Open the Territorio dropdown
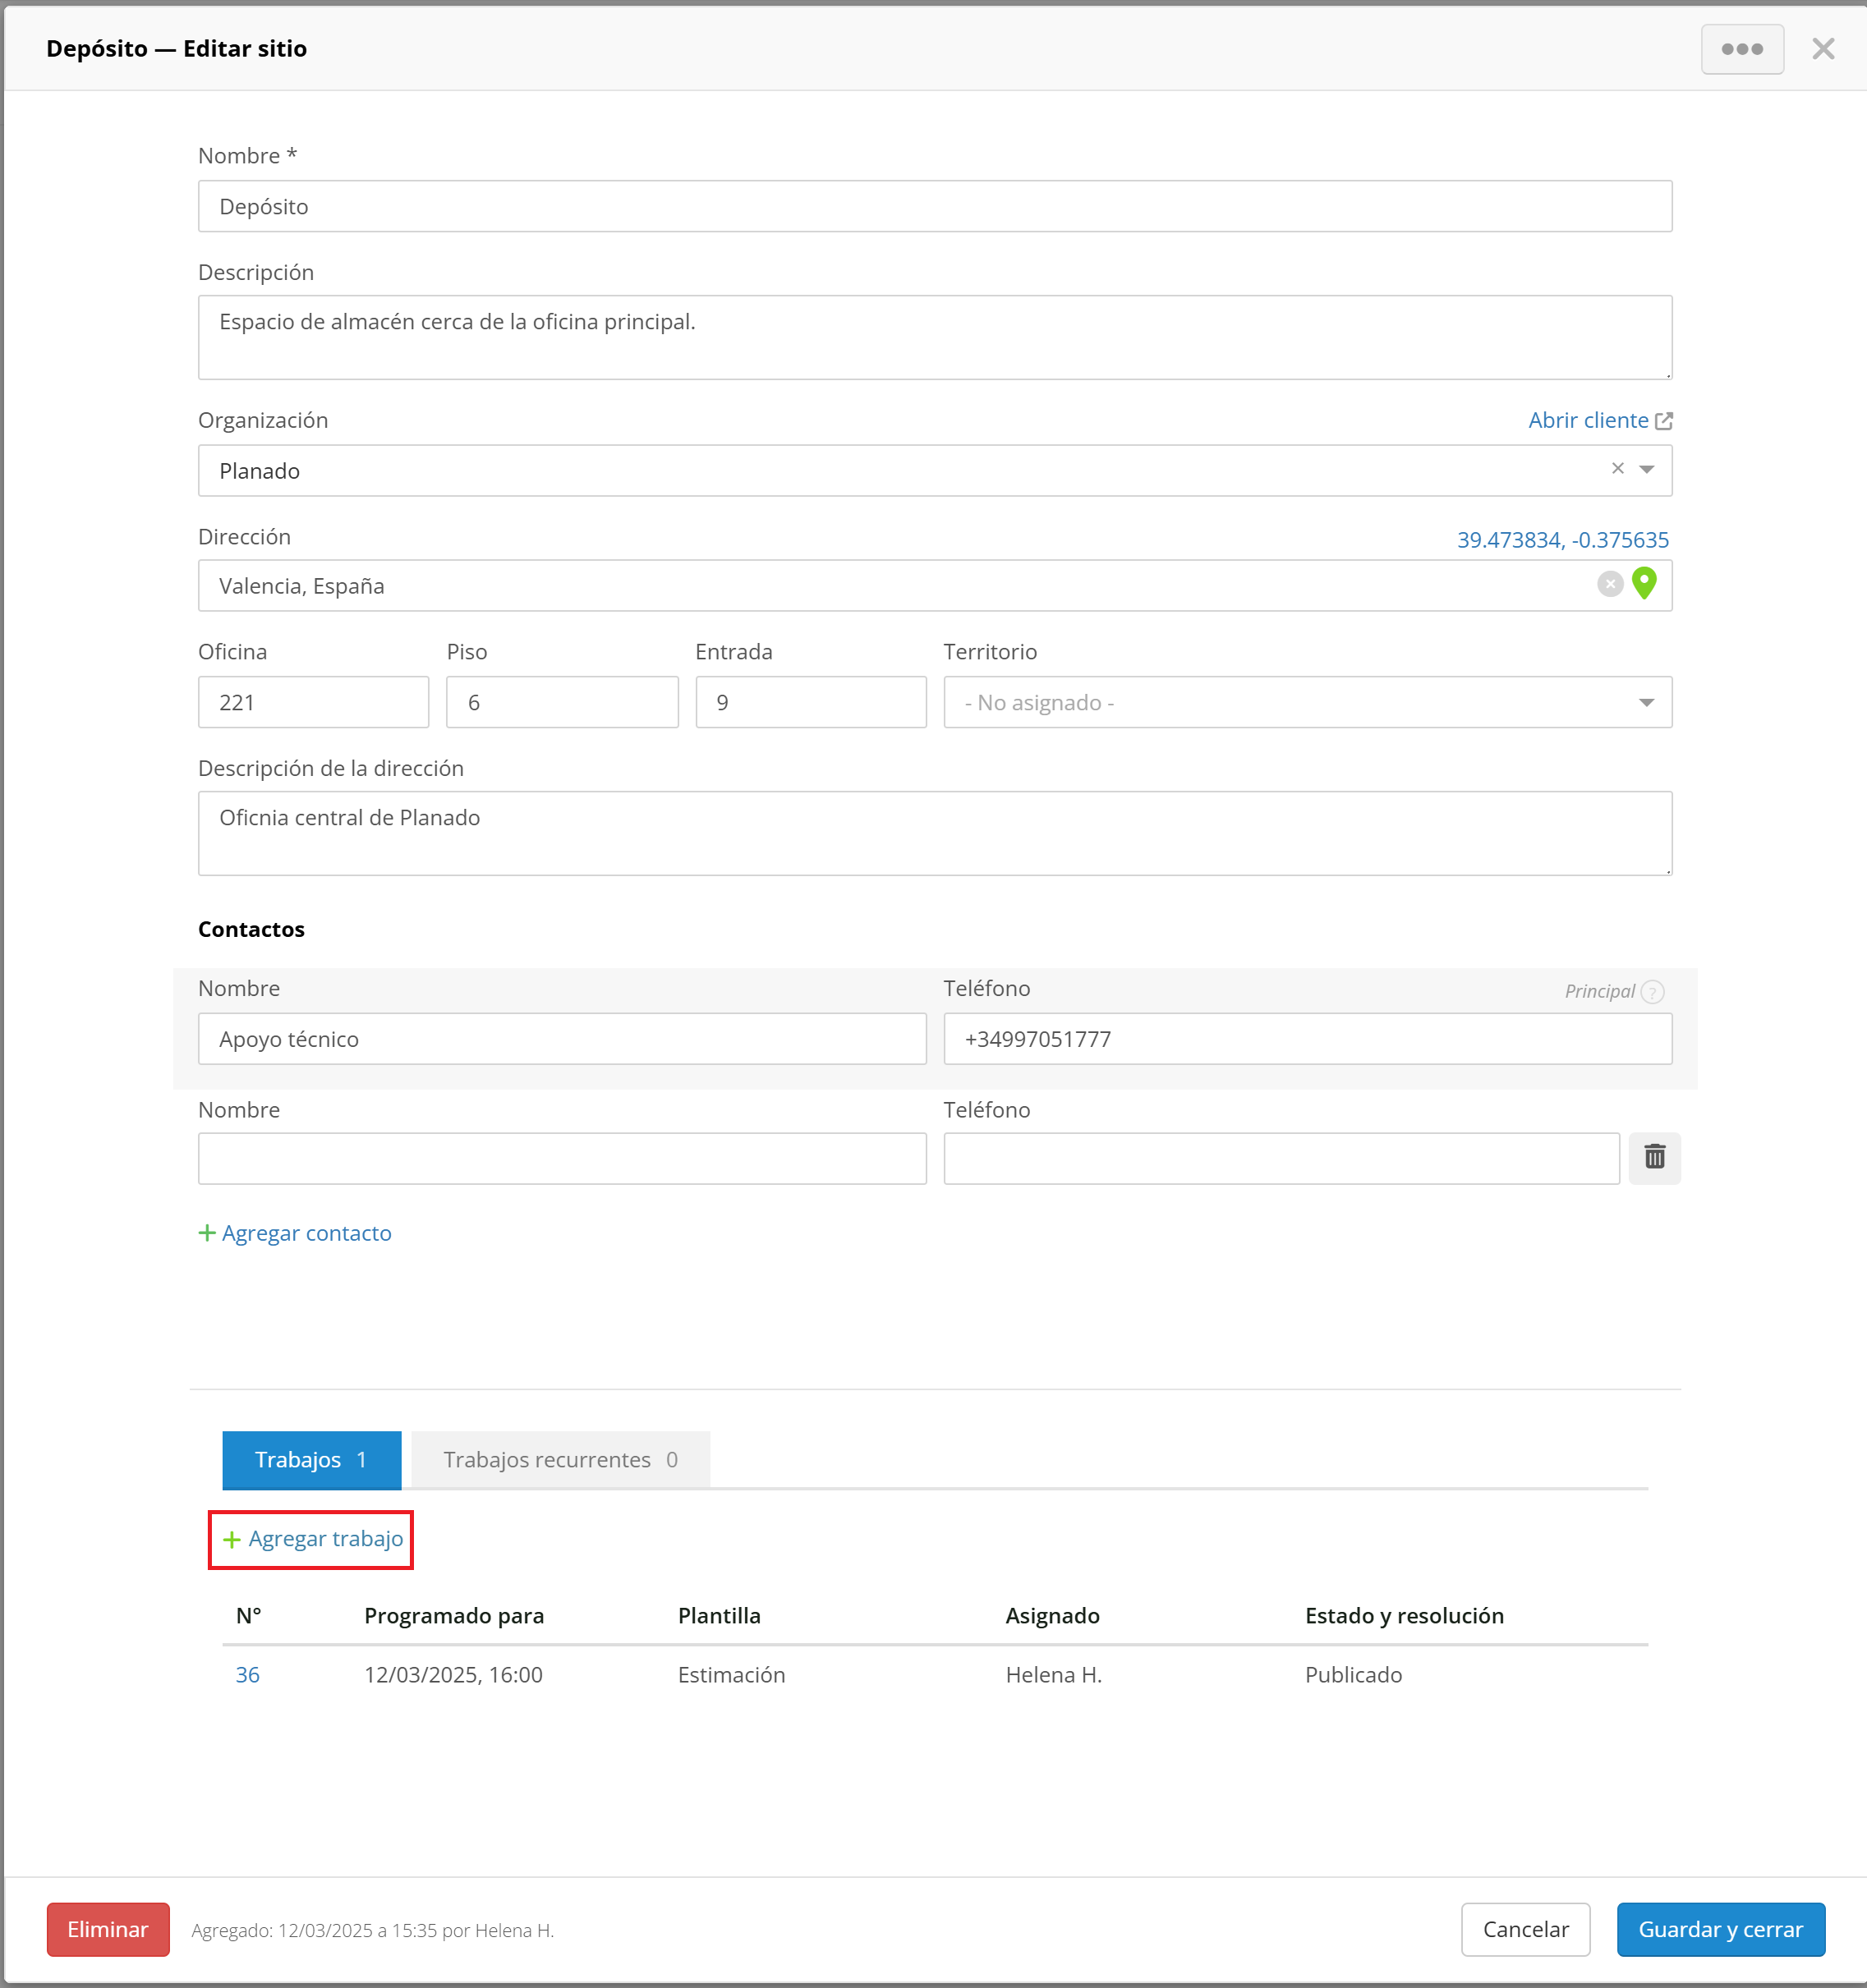Viewport: 1867px width, 1988px height. click(1306, 702)
